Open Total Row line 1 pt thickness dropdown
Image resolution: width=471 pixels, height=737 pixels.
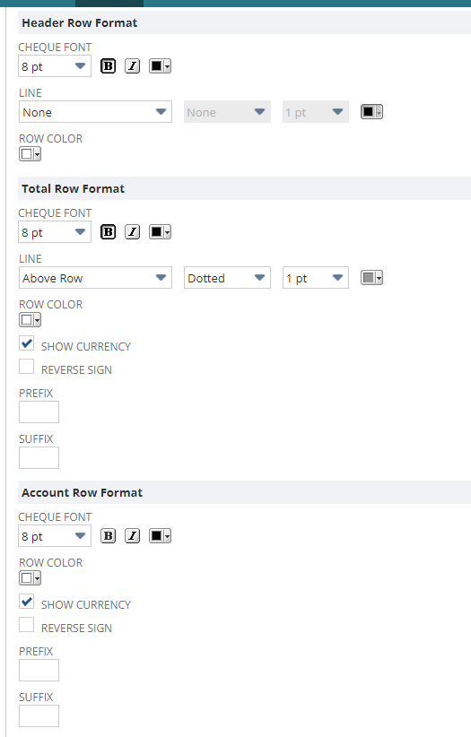[x=316, y=278]
